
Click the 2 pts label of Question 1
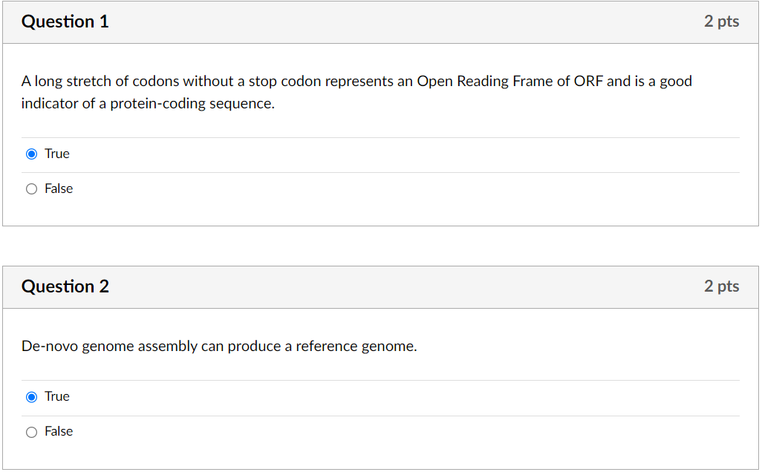tap(721, 22)
